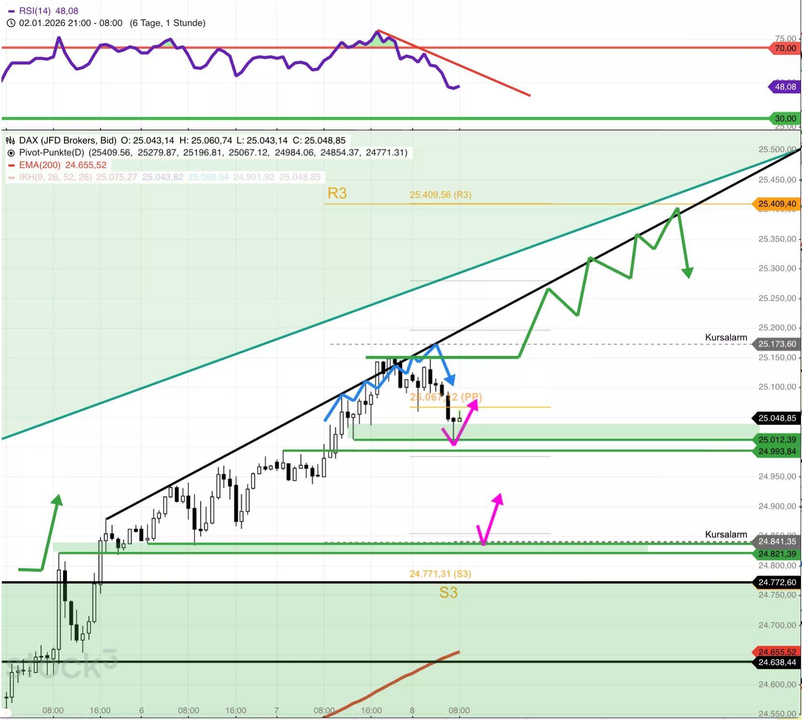This screenshot has height=720, width=802.
Task: Click the red EMA(200) legend marker
Action: (12, 165)
